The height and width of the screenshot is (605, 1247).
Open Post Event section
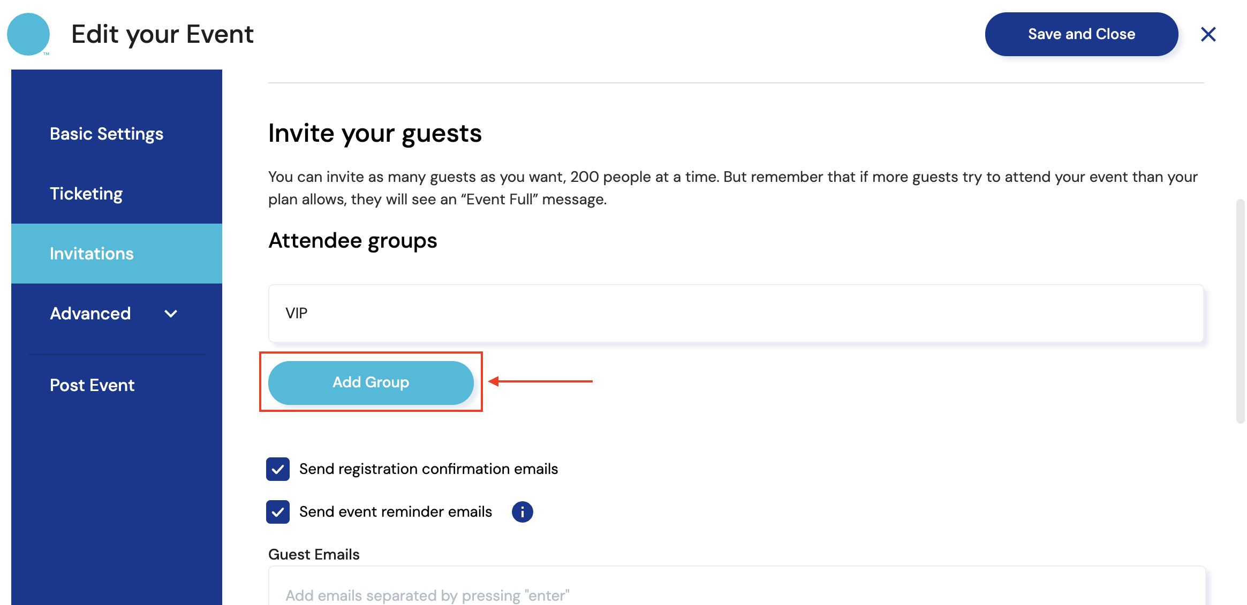click(92, 385)
